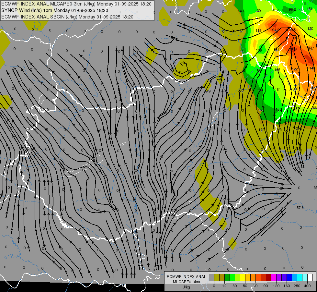Click the map value '149'
This screenshot has height=292, width=317.
[241, 11]
